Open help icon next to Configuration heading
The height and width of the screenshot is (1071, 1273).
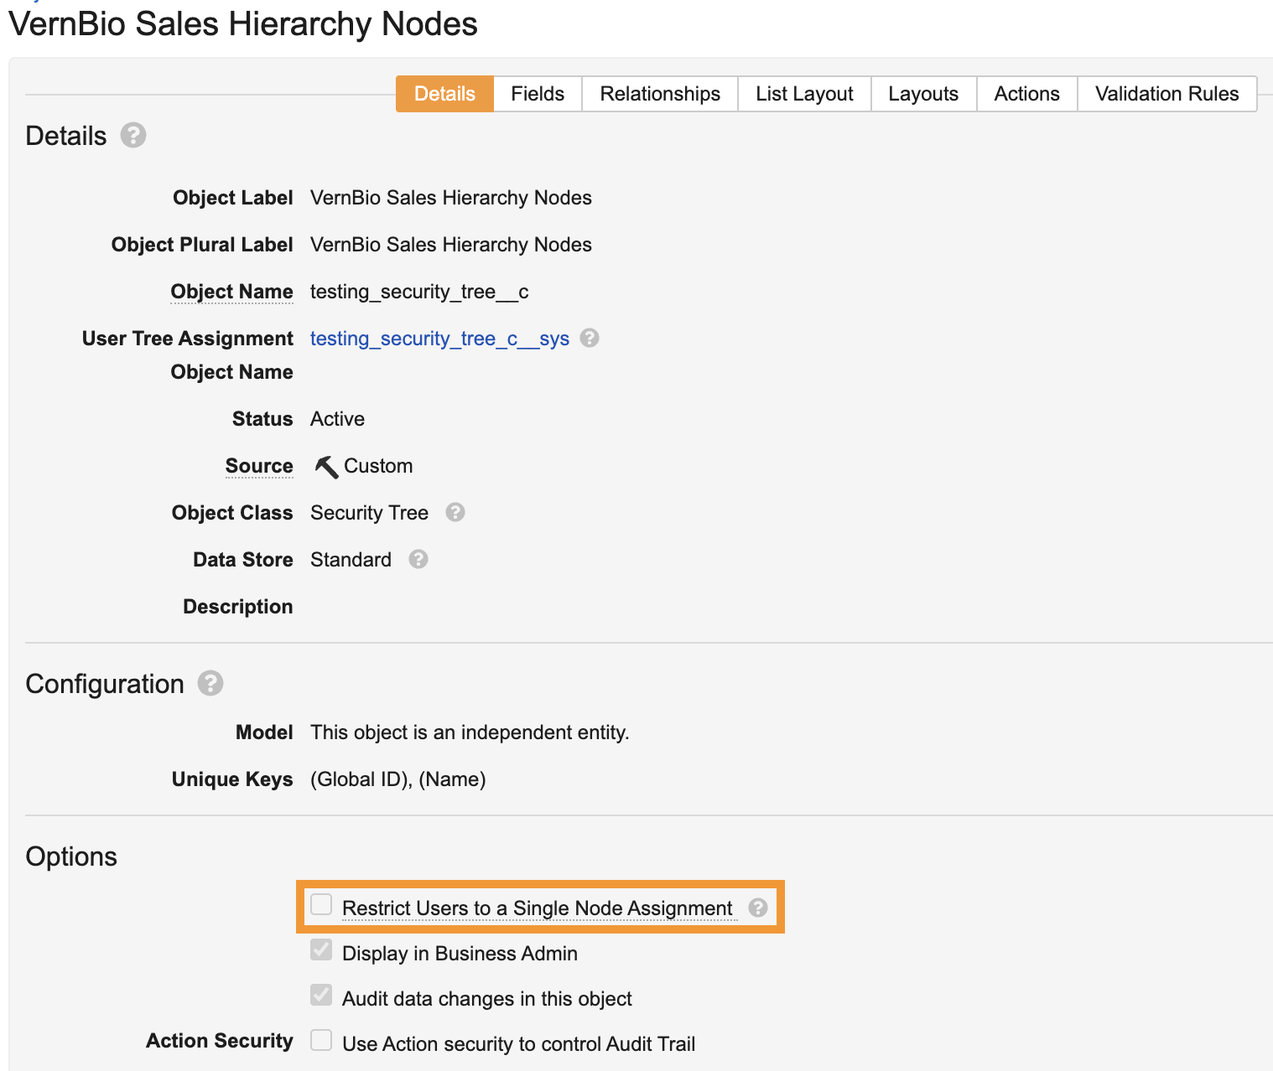click(210, 683)
